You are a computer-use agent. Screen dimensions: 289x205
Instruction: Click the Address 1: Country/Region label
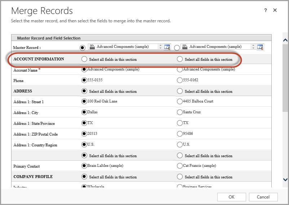(35, 145)
